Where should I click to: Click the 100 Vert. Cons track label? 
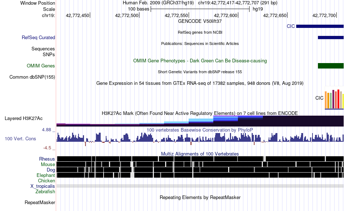20,139
